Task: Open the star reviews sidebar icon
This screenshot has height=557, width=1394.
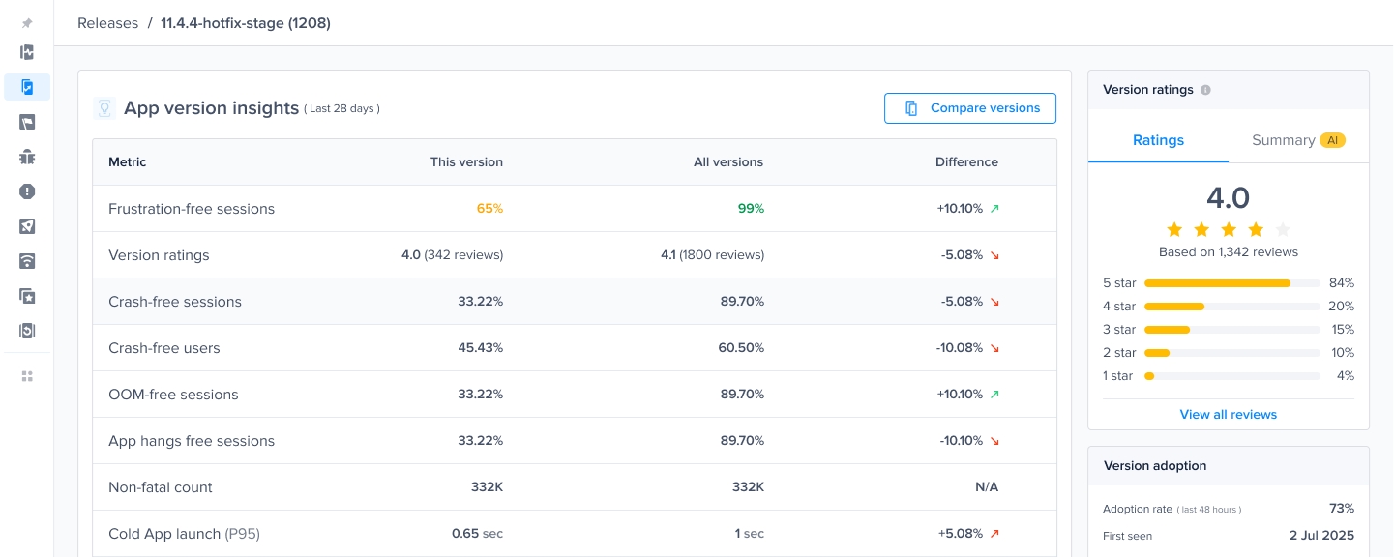Action: point(27,296)
